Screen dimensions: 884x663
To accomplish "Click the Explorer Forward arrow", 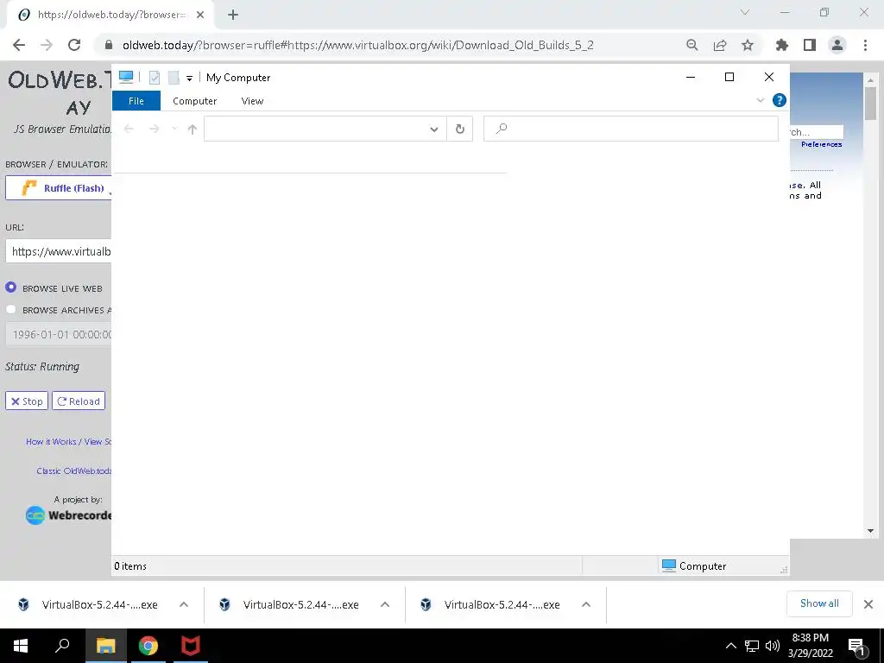I will (x=154, y=129).
